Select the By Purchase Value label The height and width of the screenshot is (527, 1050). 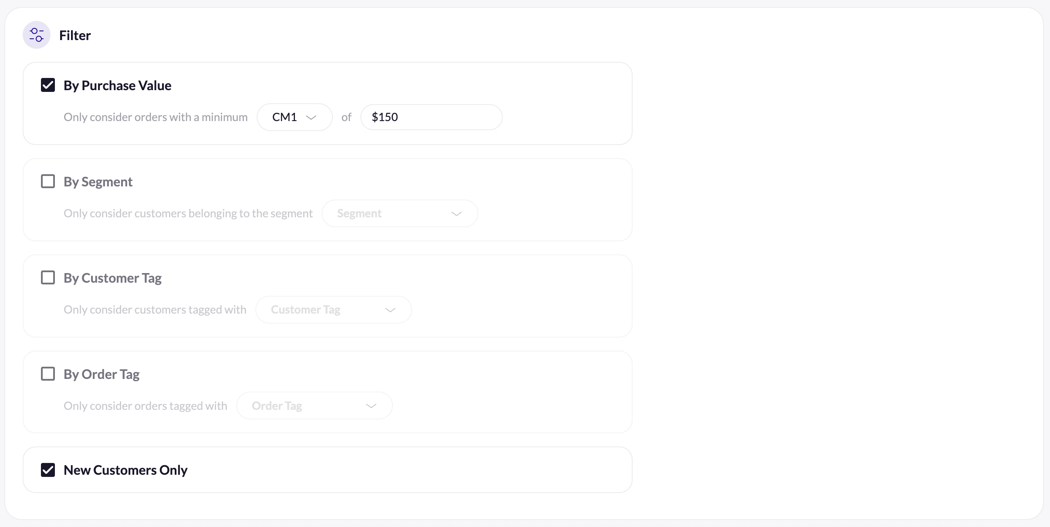[117, 85]
